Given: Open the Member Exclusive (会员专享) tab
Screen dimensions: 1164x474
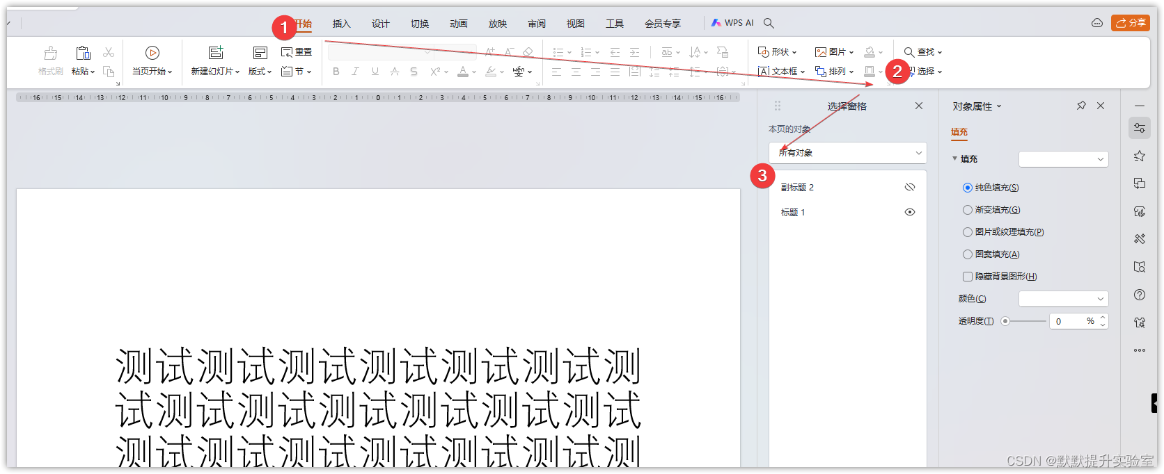Looking at the screenshot, I should point(662,24).
